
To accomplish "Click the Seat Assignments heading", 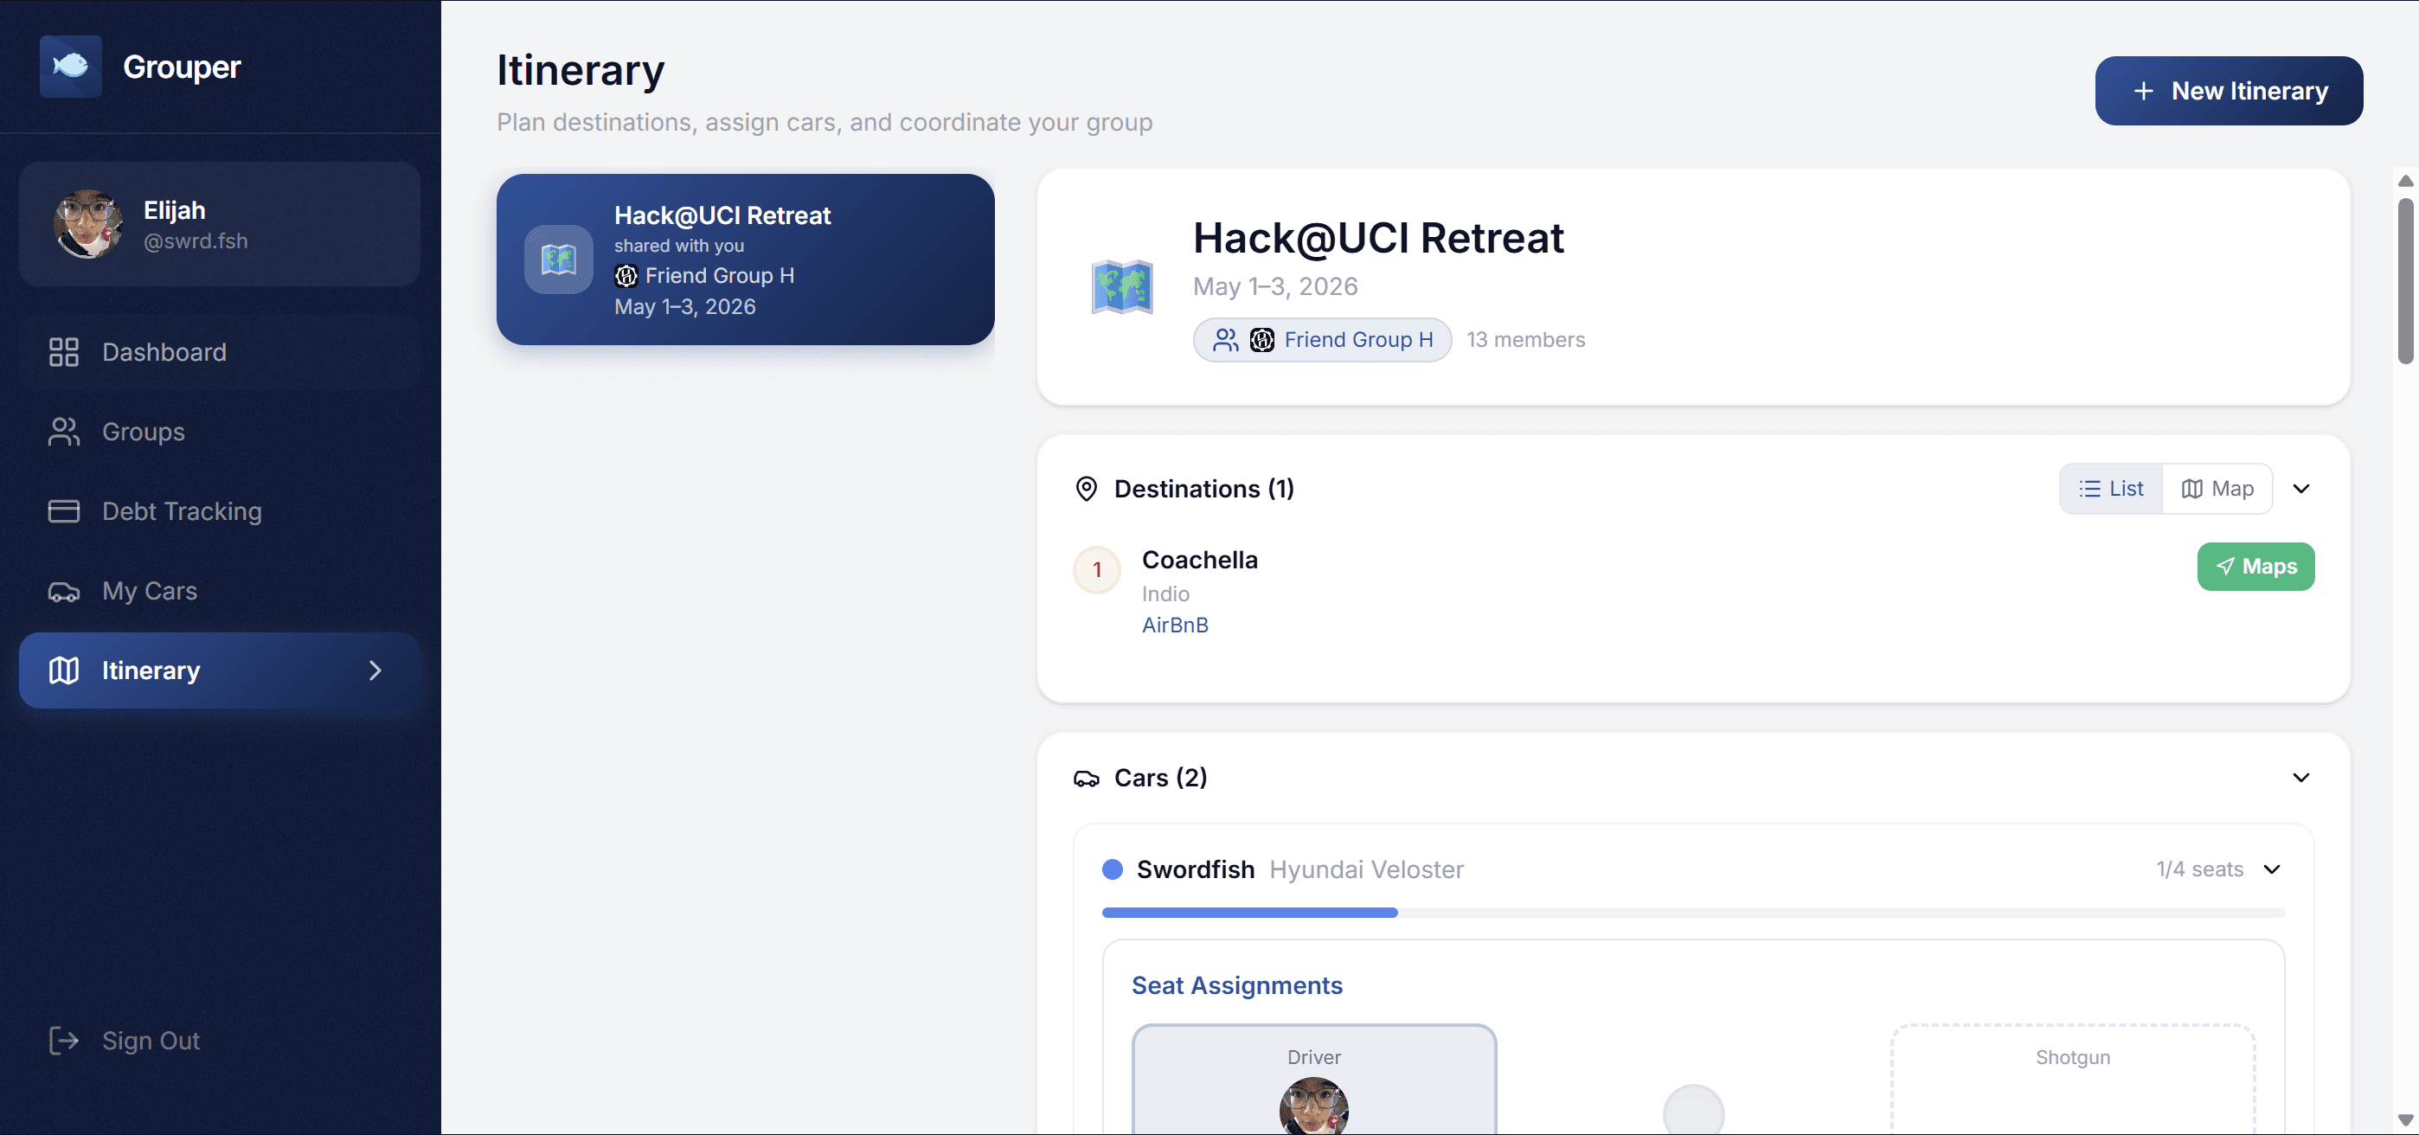I will pos(1236,984).
